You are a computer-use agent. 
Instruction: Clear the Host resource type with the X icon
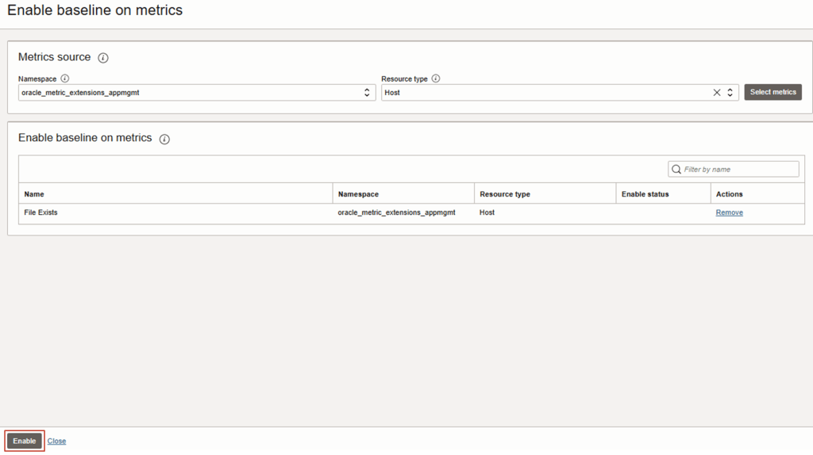717,93
